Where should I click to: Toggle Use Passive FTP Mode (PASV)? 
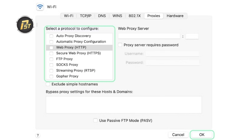[x=96, y=120]
